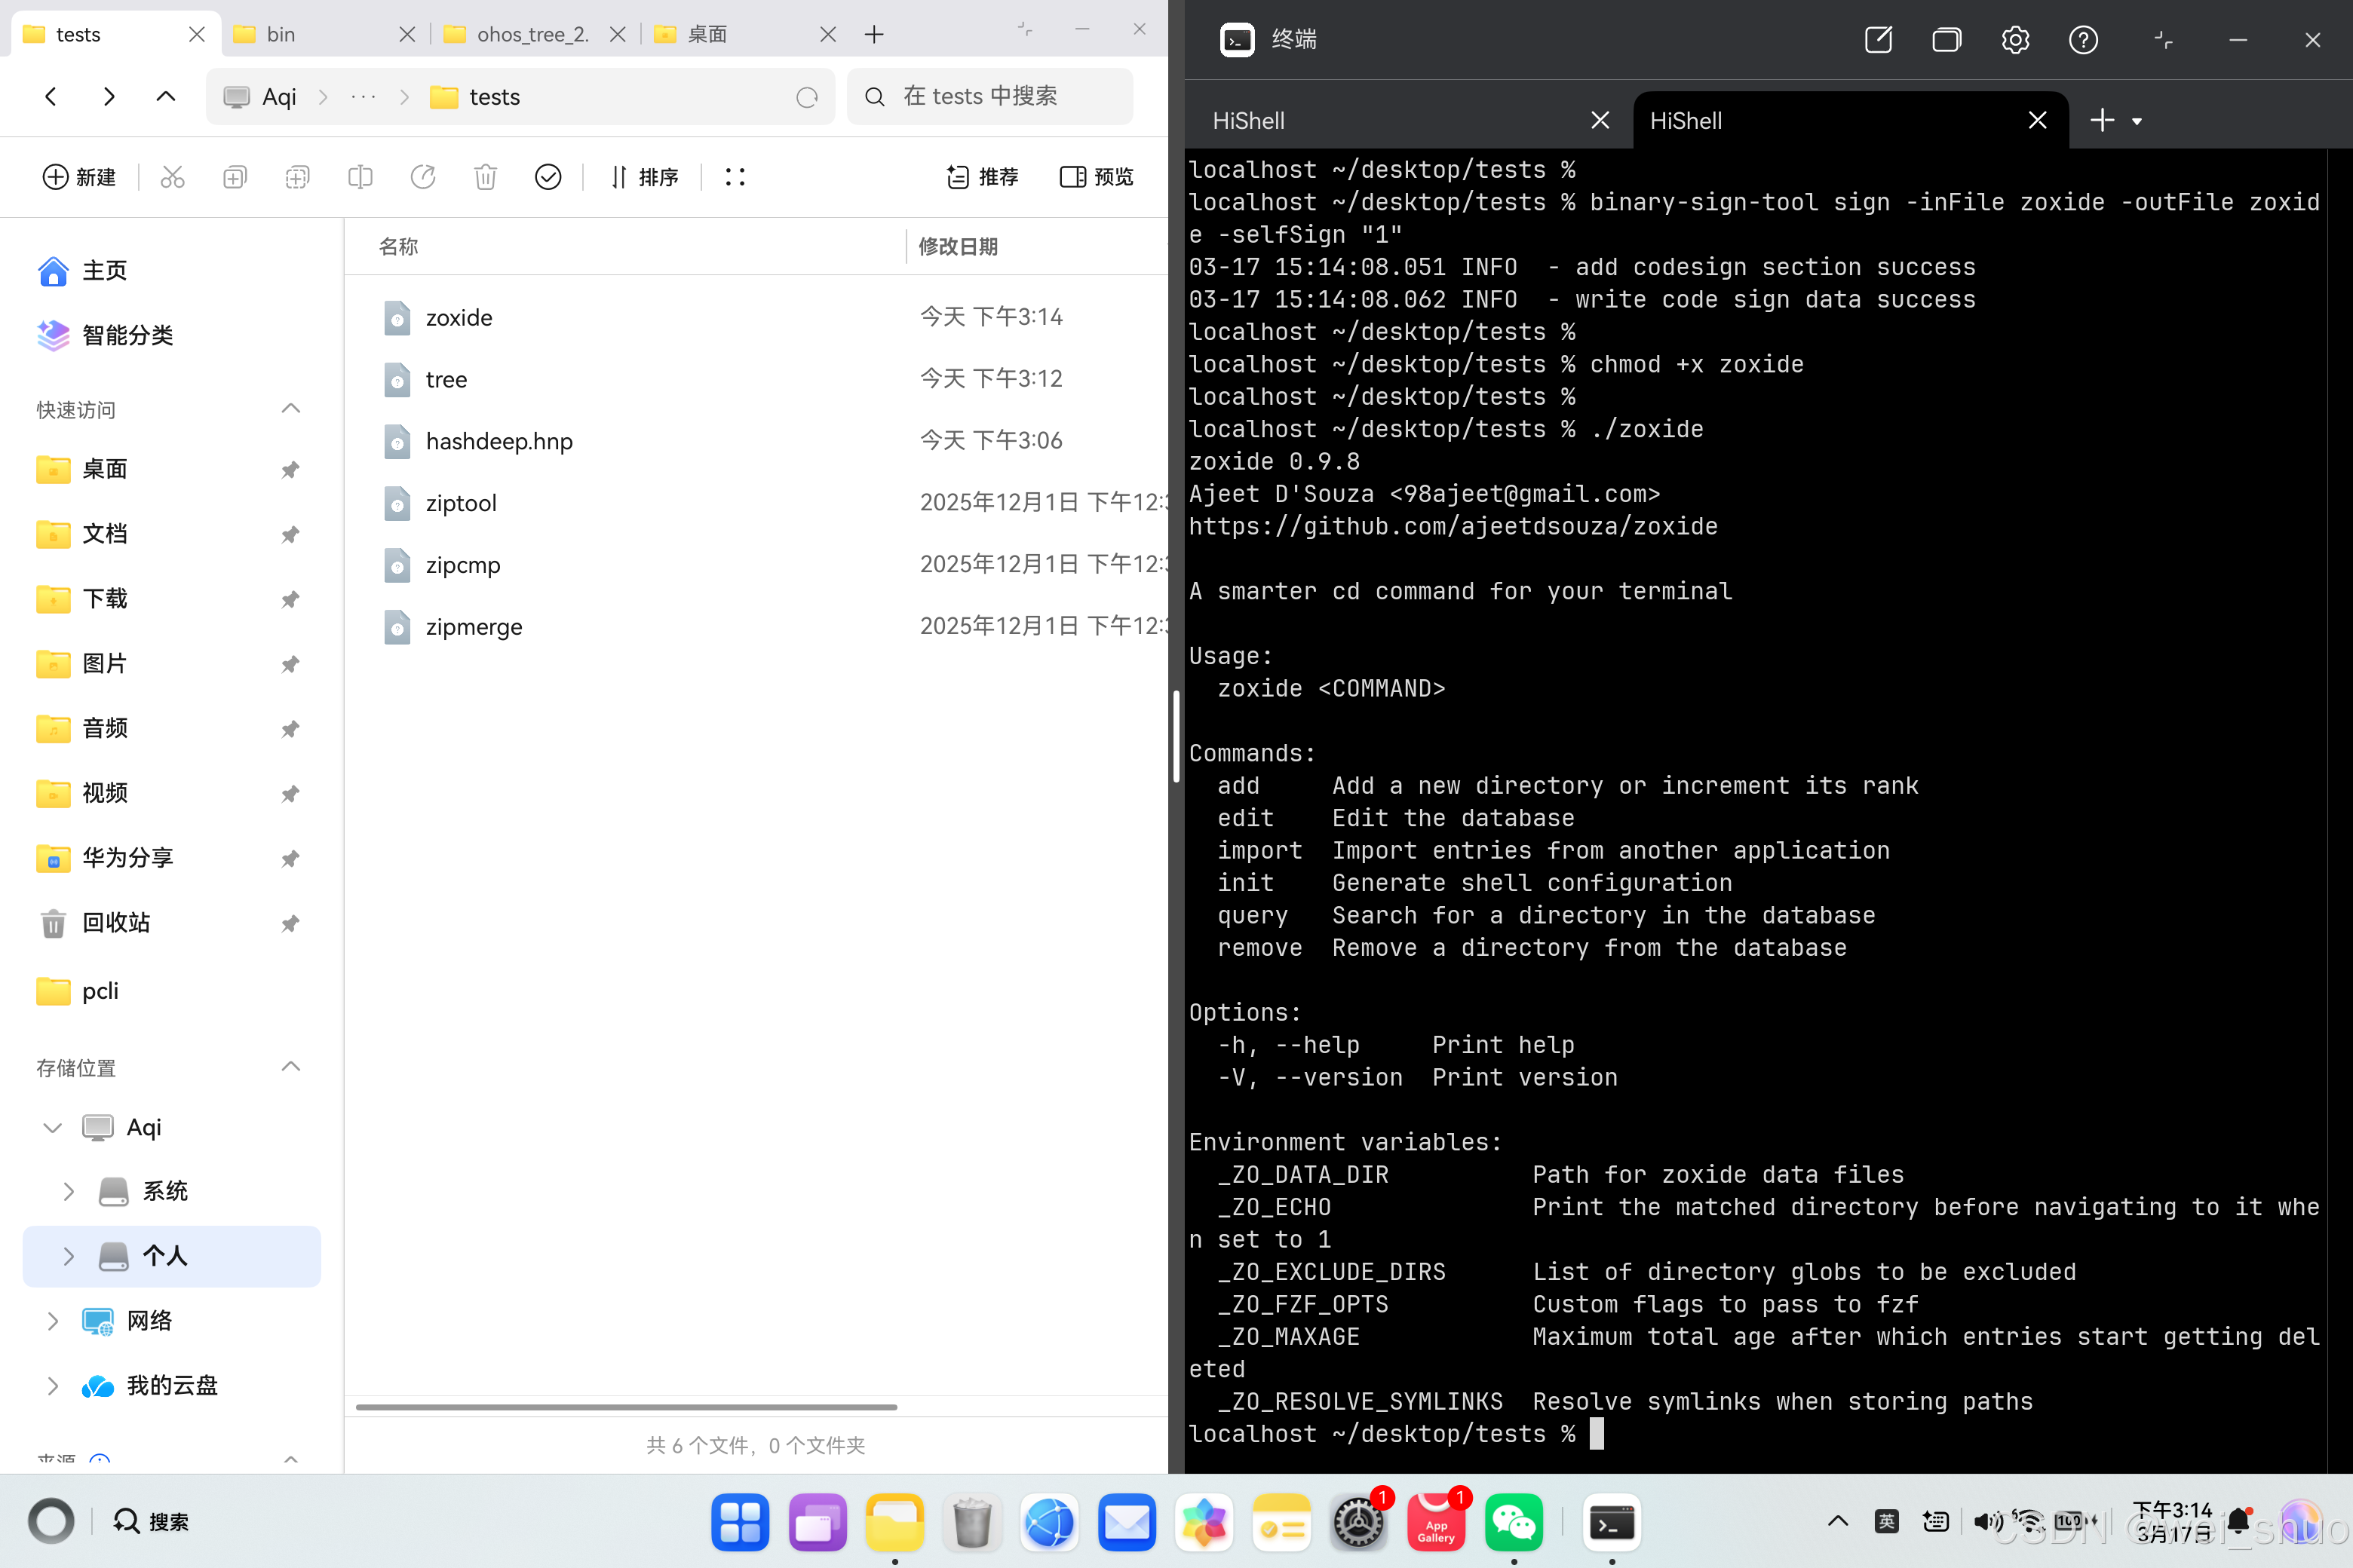Switch to the bin folder tab
The height and width of the screenshot is (1568, 2353).
[x=324, y=34]
